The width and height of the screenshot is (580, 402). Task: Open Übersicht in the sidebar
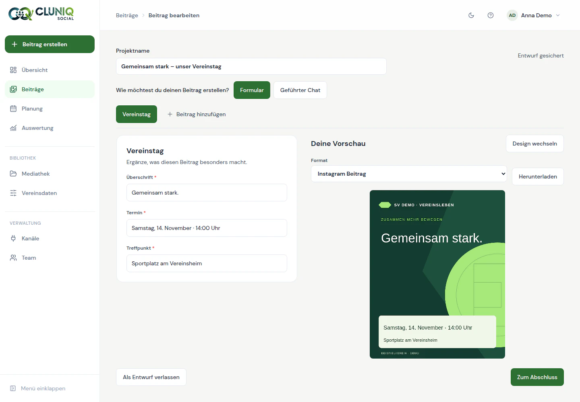click(50, 70)
